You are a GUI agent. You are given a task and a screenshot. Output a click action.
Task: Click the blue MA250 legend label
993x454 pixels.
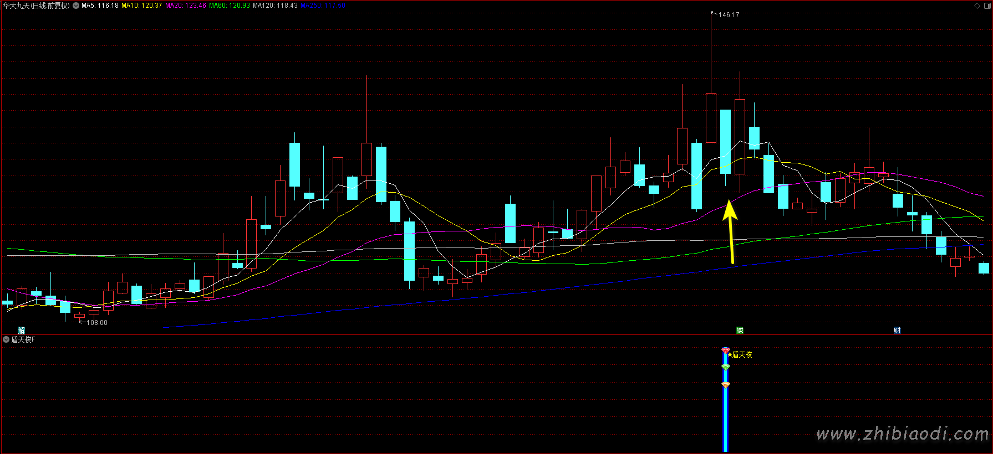323,6
